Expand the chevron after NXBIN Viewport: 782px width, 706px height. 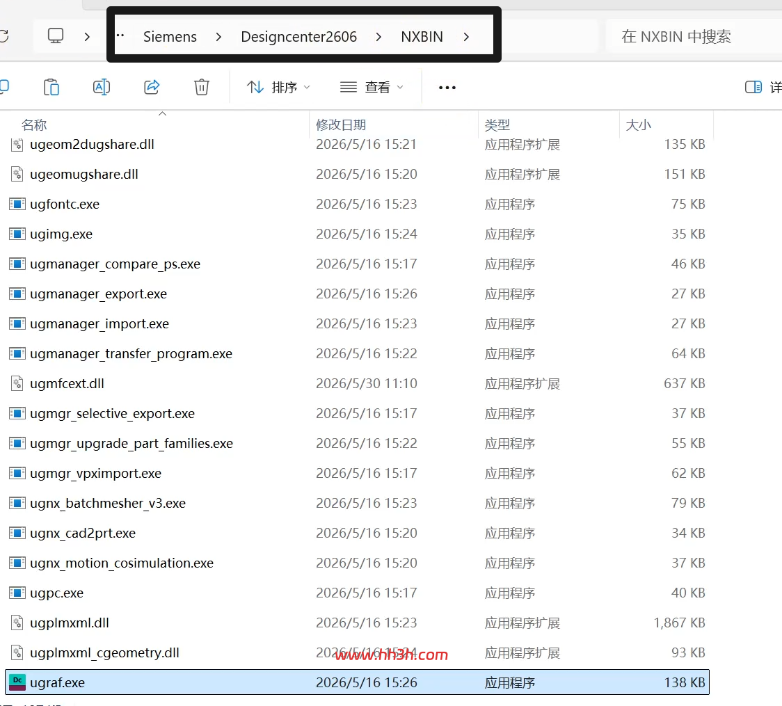coord(466,36)
